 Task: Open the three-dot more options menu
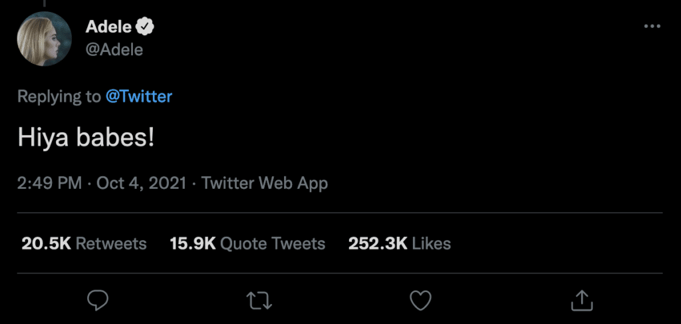click(653, 27)
